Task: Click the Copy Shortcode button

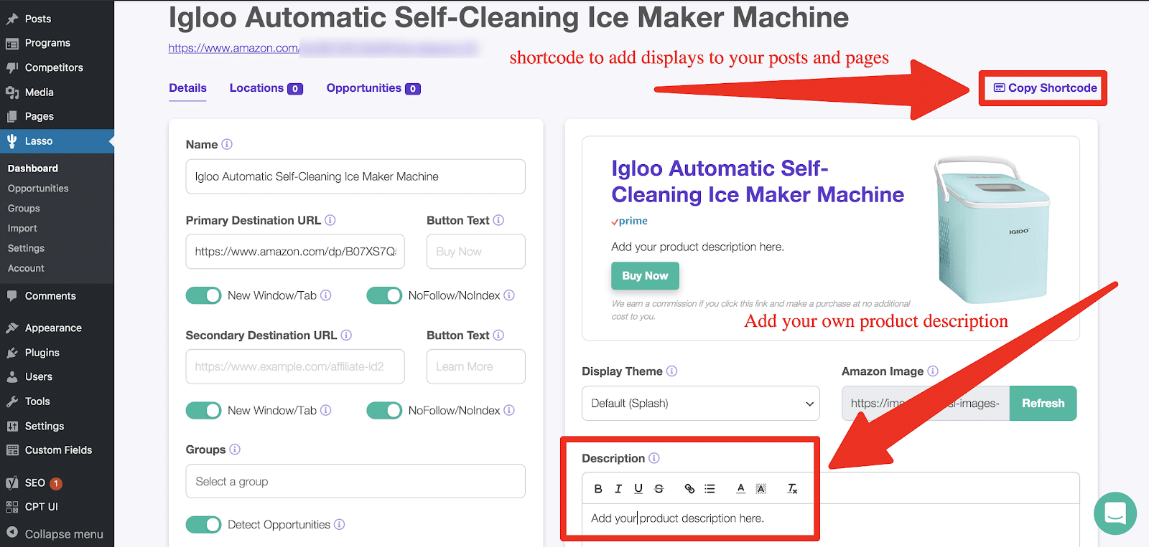Action: 1045,88
